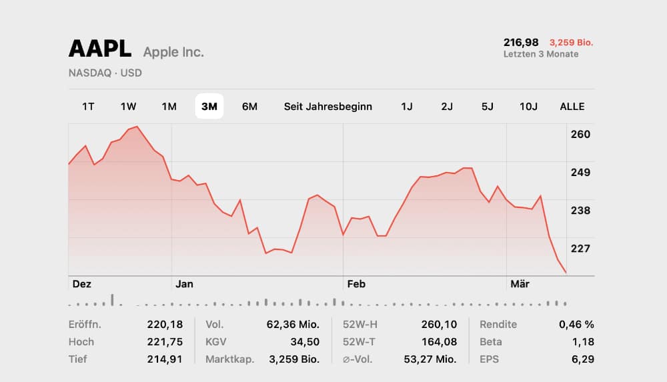The height and width of the screenshot is (382, 667).
Task: Click the 260 axis label
Action: pyautogui.click(x=581, y=135)
